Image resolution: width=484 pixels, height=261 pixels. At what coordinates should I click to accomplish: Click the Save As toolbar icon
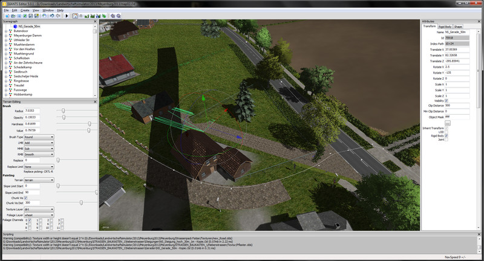click(36, 16)
